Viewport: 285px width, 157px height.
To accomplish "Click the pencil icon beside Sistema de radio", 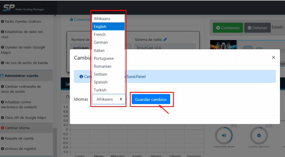I will (x=165, y=40).
